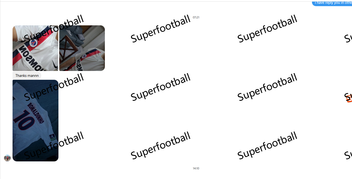Click the LFP sleeve badge on the Ronaldinho shirt
Image resolution: width=352 pixels, height=179 pixels.
[53, 138]
